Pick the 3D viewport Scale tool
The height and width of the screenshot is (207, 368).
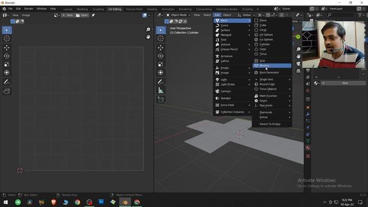(161, 64)
